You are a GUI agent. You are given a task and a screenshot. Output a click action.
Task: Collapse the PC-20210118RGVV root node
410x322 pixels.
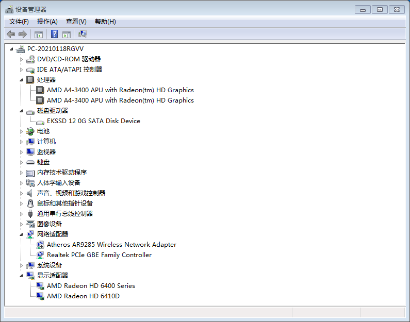tap(11, 49)
